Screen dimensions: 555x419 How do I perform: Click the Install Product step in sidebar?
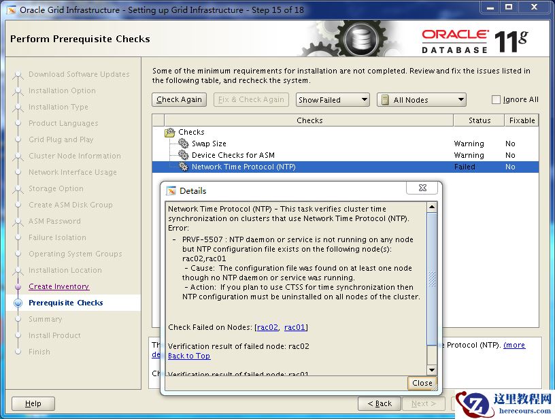click(54, 335)
